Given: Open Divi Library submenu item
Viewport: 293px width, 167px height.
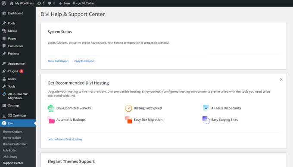Looking at the screenshot, I should click(10, 157).
